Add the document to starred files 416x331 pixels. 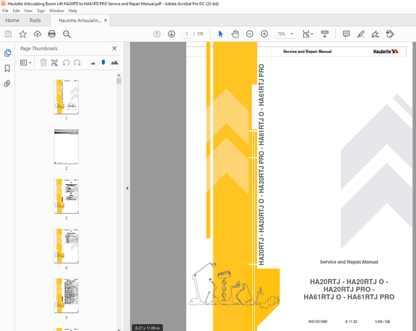[x=23, y=34]
